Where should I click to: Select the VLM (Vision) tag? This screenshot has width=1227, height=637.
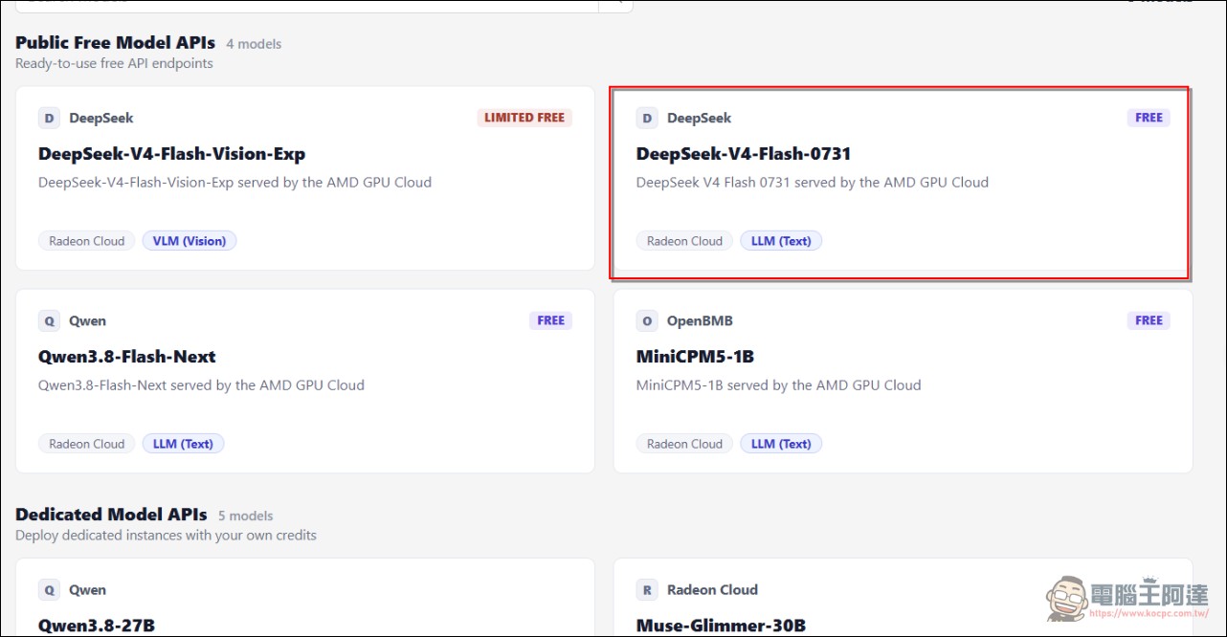190,241
